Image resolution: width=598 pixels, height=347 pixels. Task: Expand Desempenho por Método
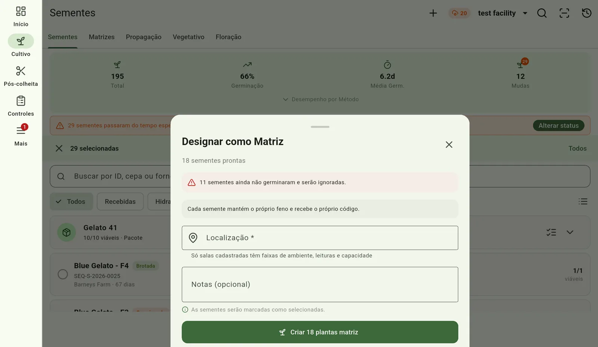tap(321, 99)
